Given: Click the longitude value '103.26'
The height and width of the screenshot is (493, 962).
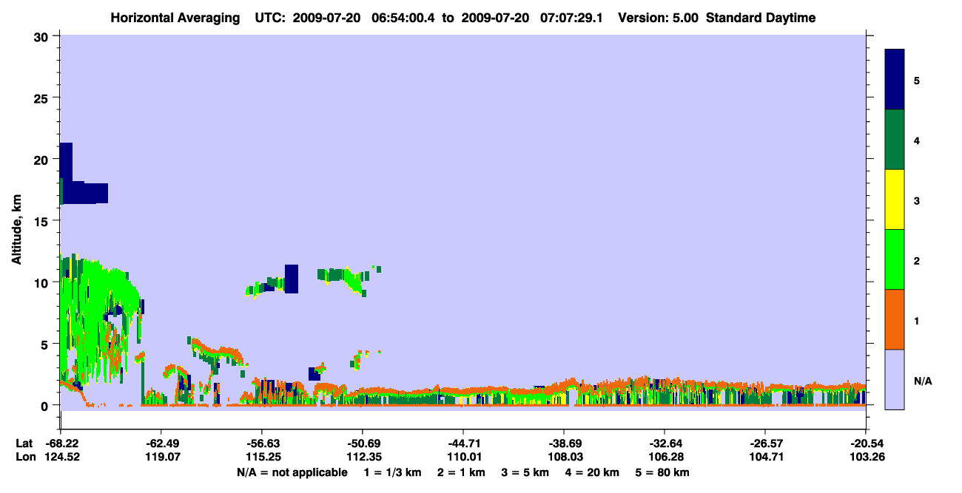Looking at the screenshot, I should [866, 457].
